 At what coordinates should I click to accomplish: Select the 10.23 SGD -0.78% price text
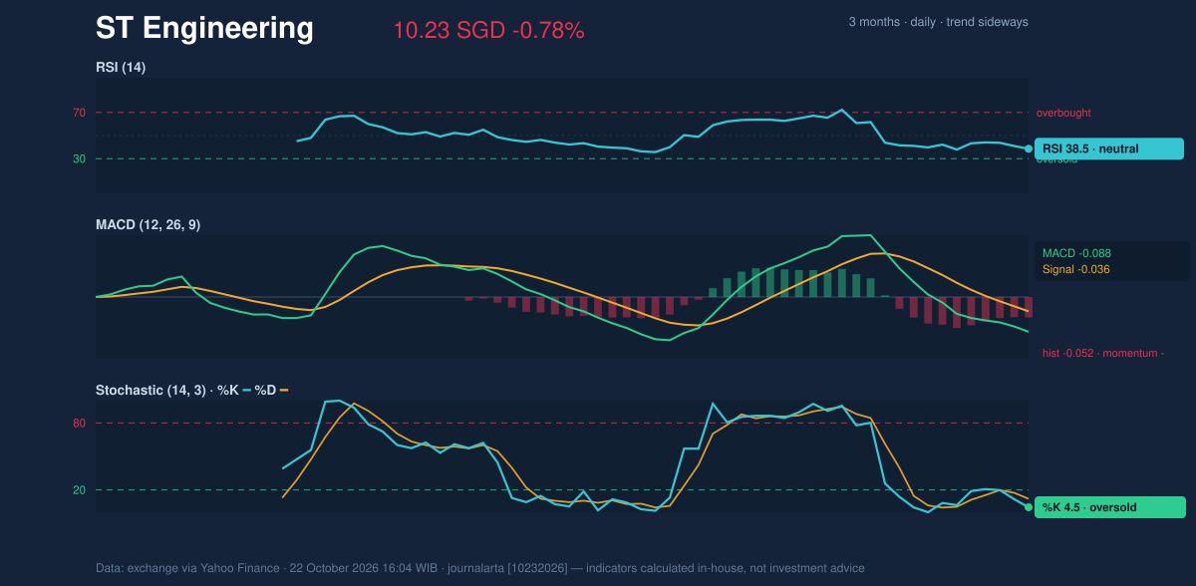point(488,31)
